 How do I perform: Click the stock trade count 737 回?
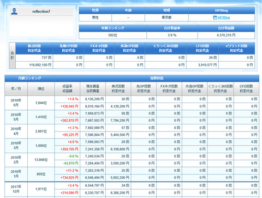(46, 58)
